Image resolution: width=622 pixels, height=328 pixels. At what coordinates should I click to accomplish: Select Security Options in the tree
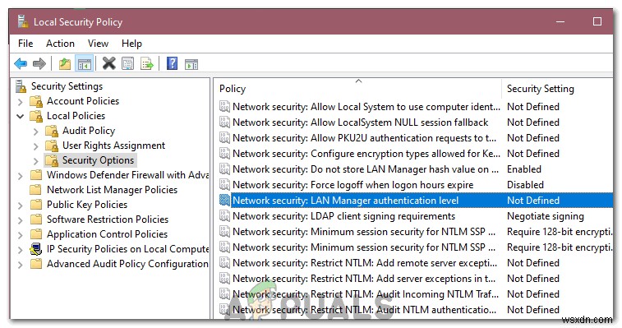tap(98, 160)
